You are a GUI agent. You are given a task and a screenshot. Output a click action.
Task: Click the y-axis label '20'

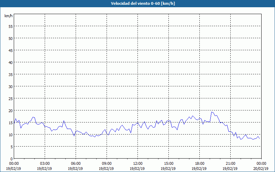tap(11, 110)
